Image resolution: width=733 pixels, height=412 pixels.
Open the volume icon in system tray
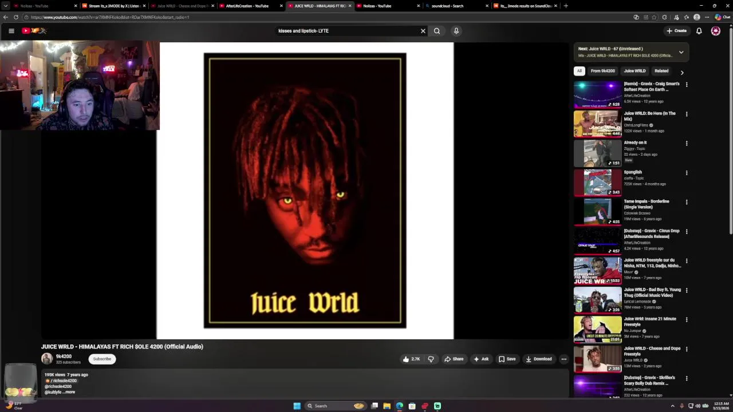pos(698,406)
